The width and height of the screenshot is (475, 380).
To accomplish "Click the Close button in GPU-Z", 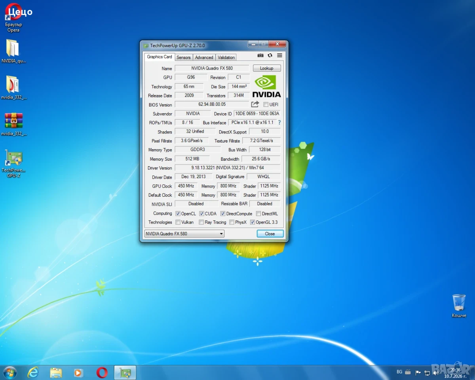I will click(270, 234).
